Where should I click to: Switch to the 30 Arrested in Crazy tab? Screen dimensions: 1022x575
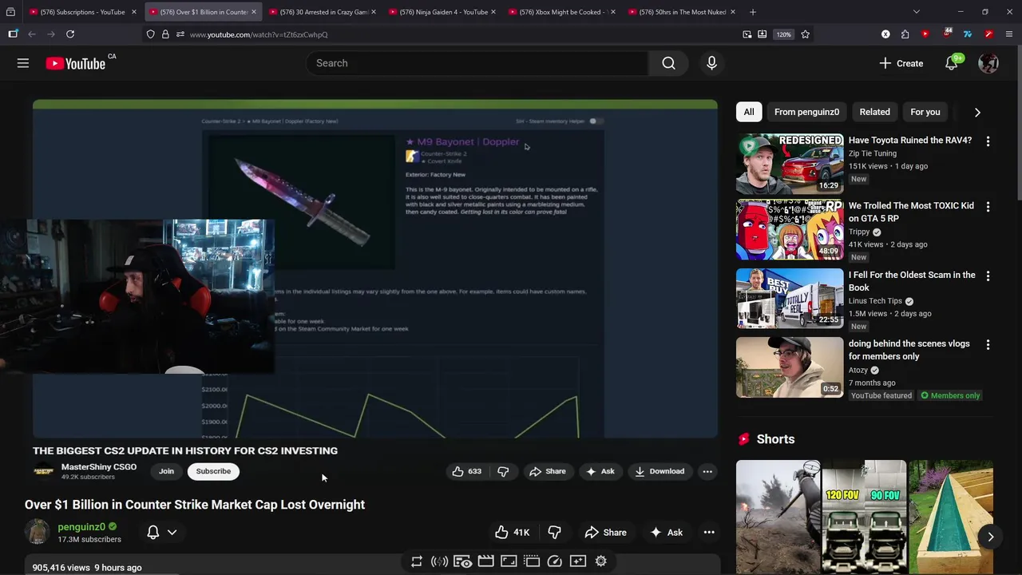324,12
